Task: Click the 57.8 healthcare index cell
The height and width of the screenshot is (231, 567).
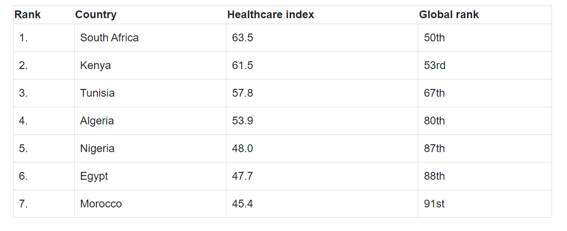Action: pos(243,93)
